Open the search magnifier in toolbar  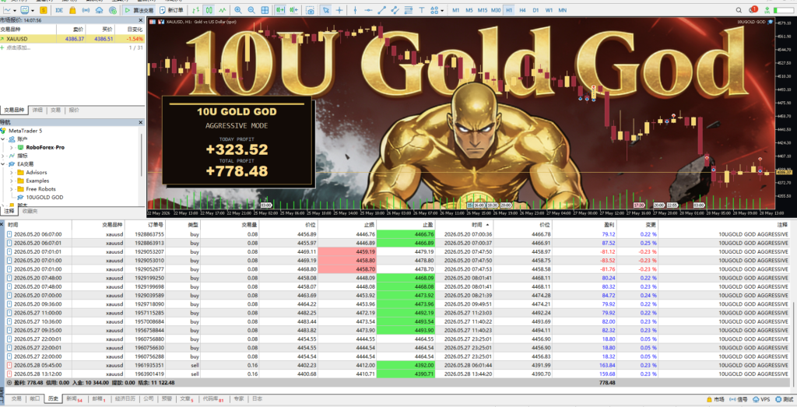739,10
